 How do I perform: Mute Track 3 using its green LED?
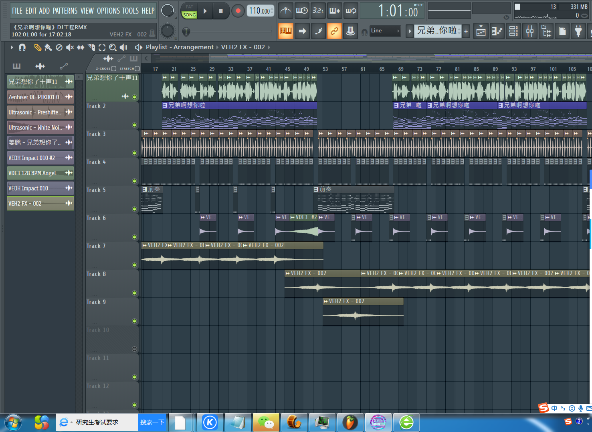pyautogui.click(x=134, y=153)
